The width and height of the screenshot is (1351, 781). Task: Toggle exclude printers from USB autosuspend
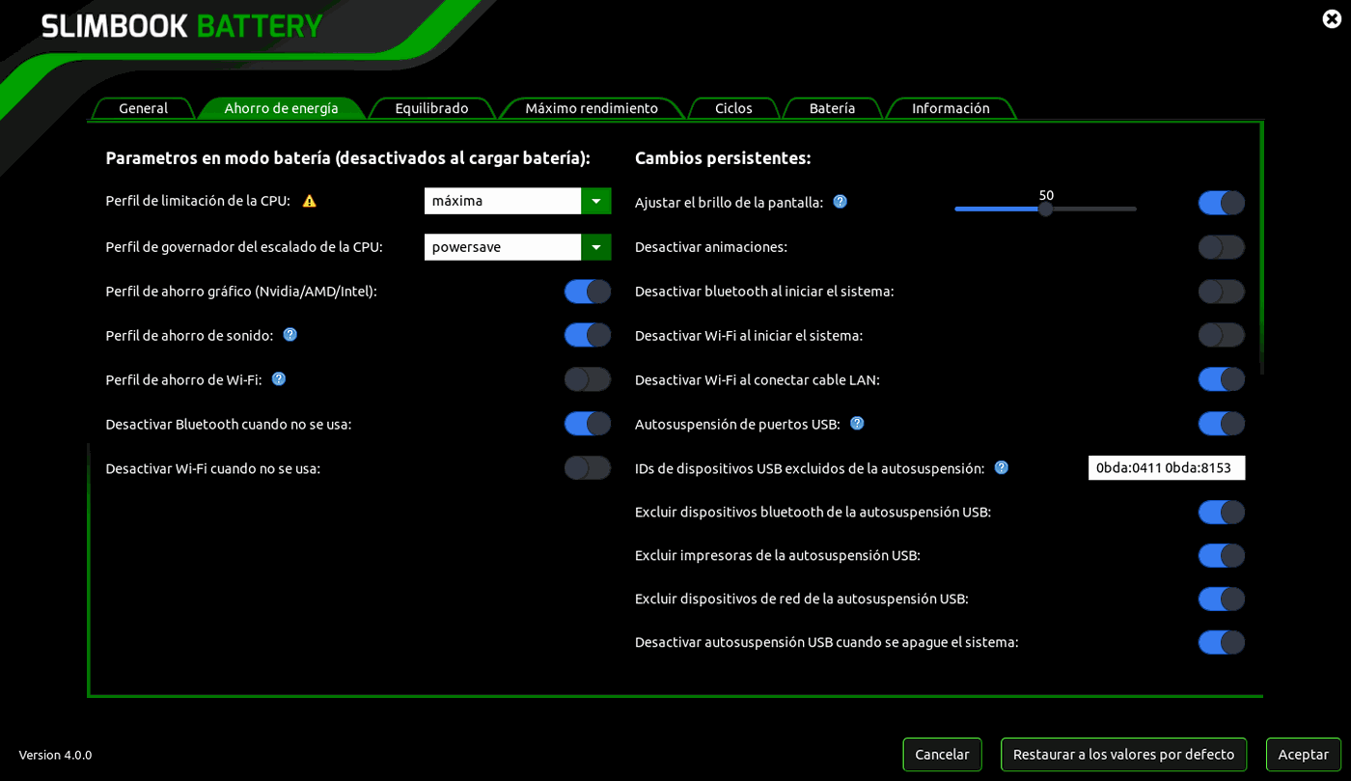click(1221, 555)
